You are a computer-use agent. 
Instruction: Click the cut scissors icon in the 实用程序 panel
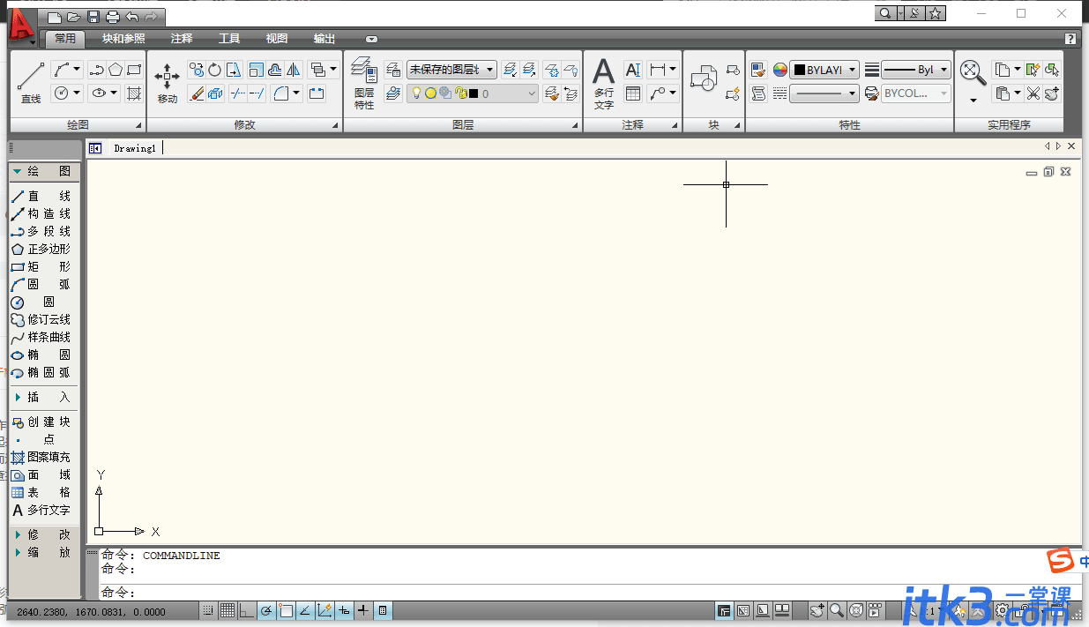click(1033, 93)
